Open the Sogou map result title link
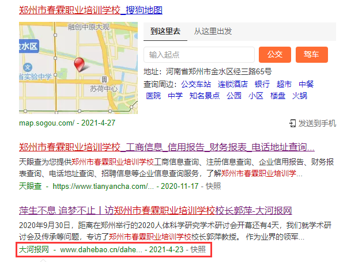Viewport: 362px width, 262px height. 90,10
